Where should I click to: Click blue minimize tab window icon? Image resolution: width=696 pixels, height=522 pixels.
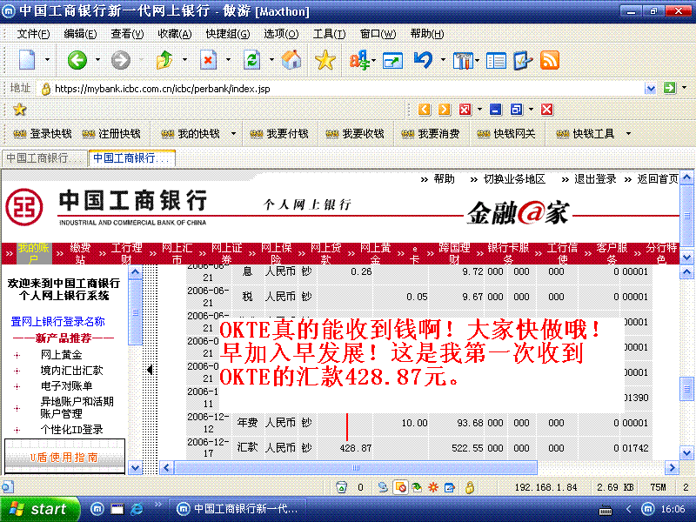pos(495,110)
